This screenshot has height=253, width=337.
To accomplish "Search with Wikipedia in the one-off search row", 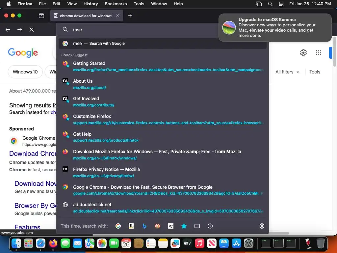I will click(x=171, y=226).
